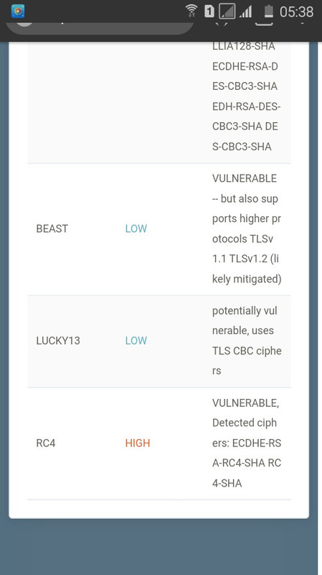Tap the RC4 detected ciphers finding text
The height and width of the screenshot is (575, 322).
point(247,443)
